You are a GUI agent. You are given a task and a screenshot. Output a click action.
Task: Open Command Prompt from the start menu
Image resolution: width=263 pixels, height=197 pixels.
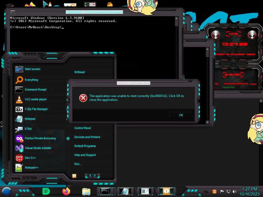[x=31, y=90]
